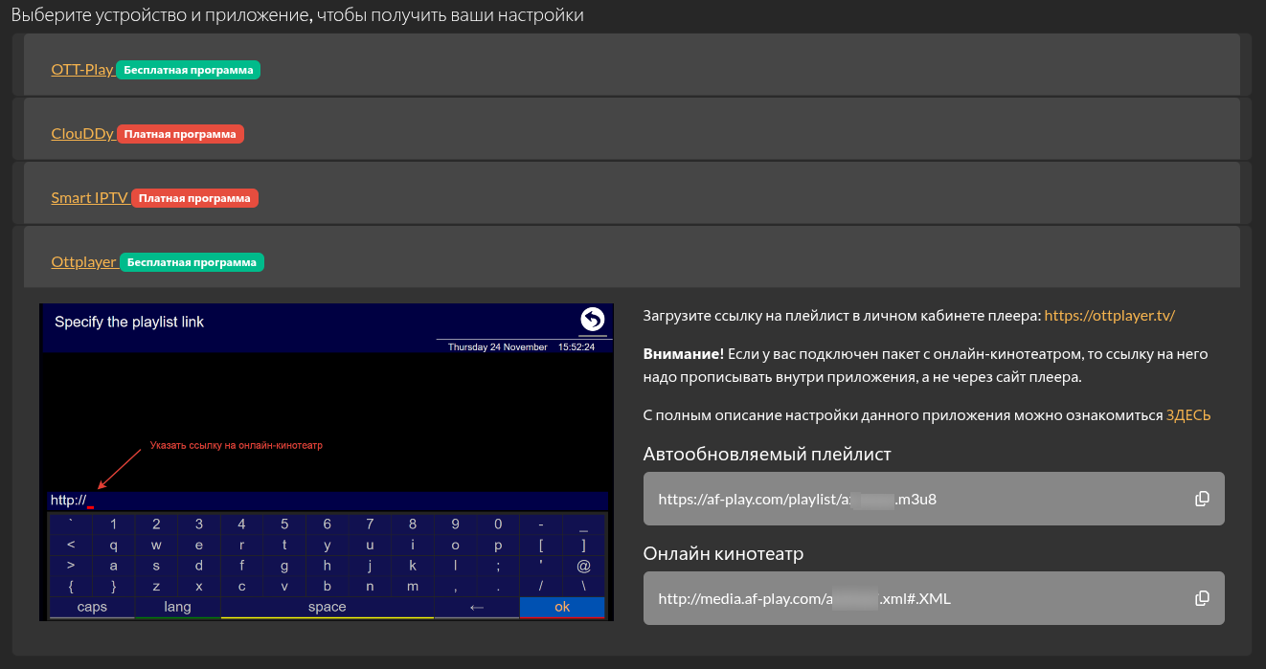Viewport: 1266px width, 669px height.
Task: Expand the OTT-Play section
Action: (x=82, y=70)
